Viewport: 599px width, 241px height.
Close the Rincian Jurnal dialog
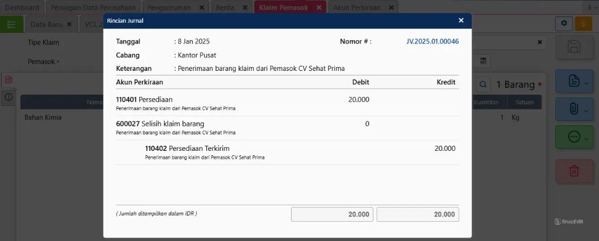[461, 20]
